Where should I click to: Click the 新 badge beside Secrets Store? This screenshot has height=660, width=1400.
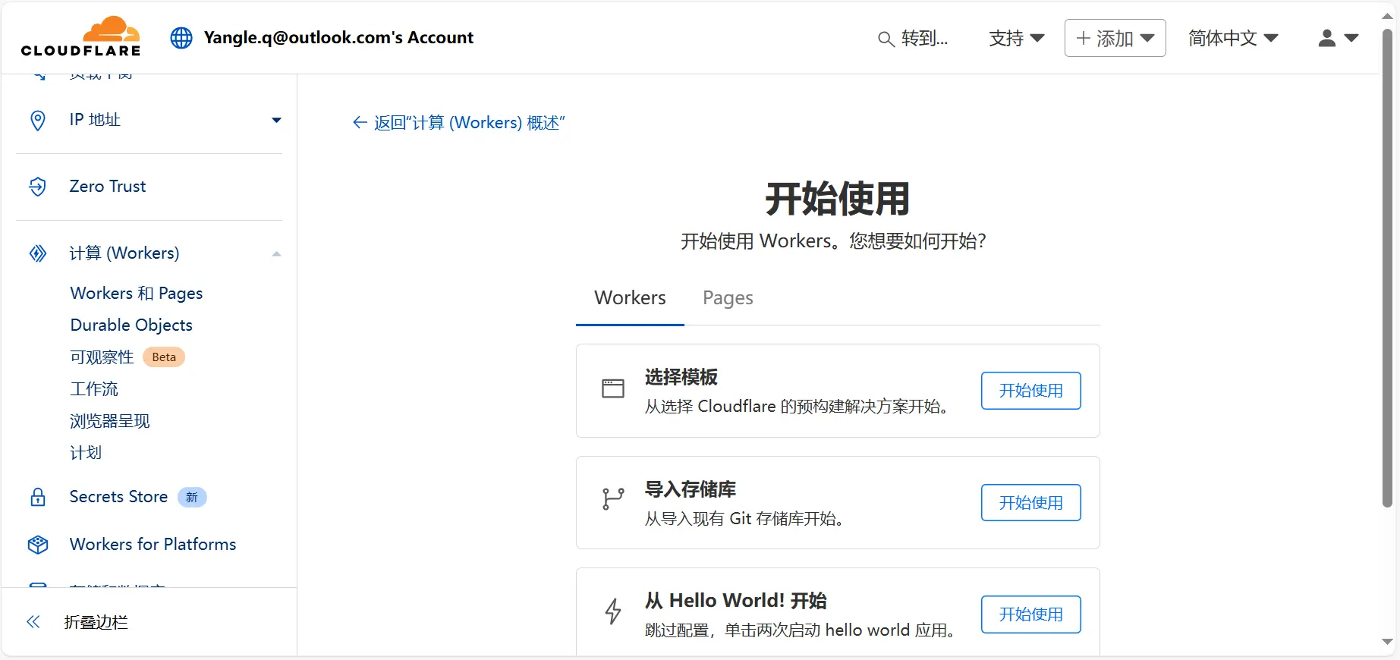[192, 498]
